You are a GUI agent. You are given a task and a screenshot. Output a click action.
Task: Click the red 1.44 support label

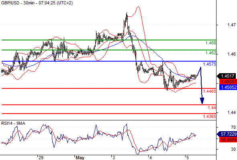click(x=212, y=108)
